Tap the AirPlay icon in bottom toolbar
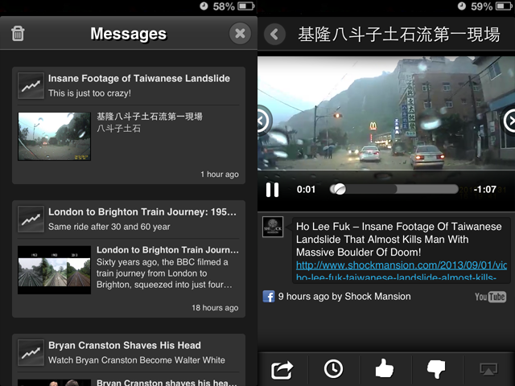515x386 pixels. (x=488, y=369)
